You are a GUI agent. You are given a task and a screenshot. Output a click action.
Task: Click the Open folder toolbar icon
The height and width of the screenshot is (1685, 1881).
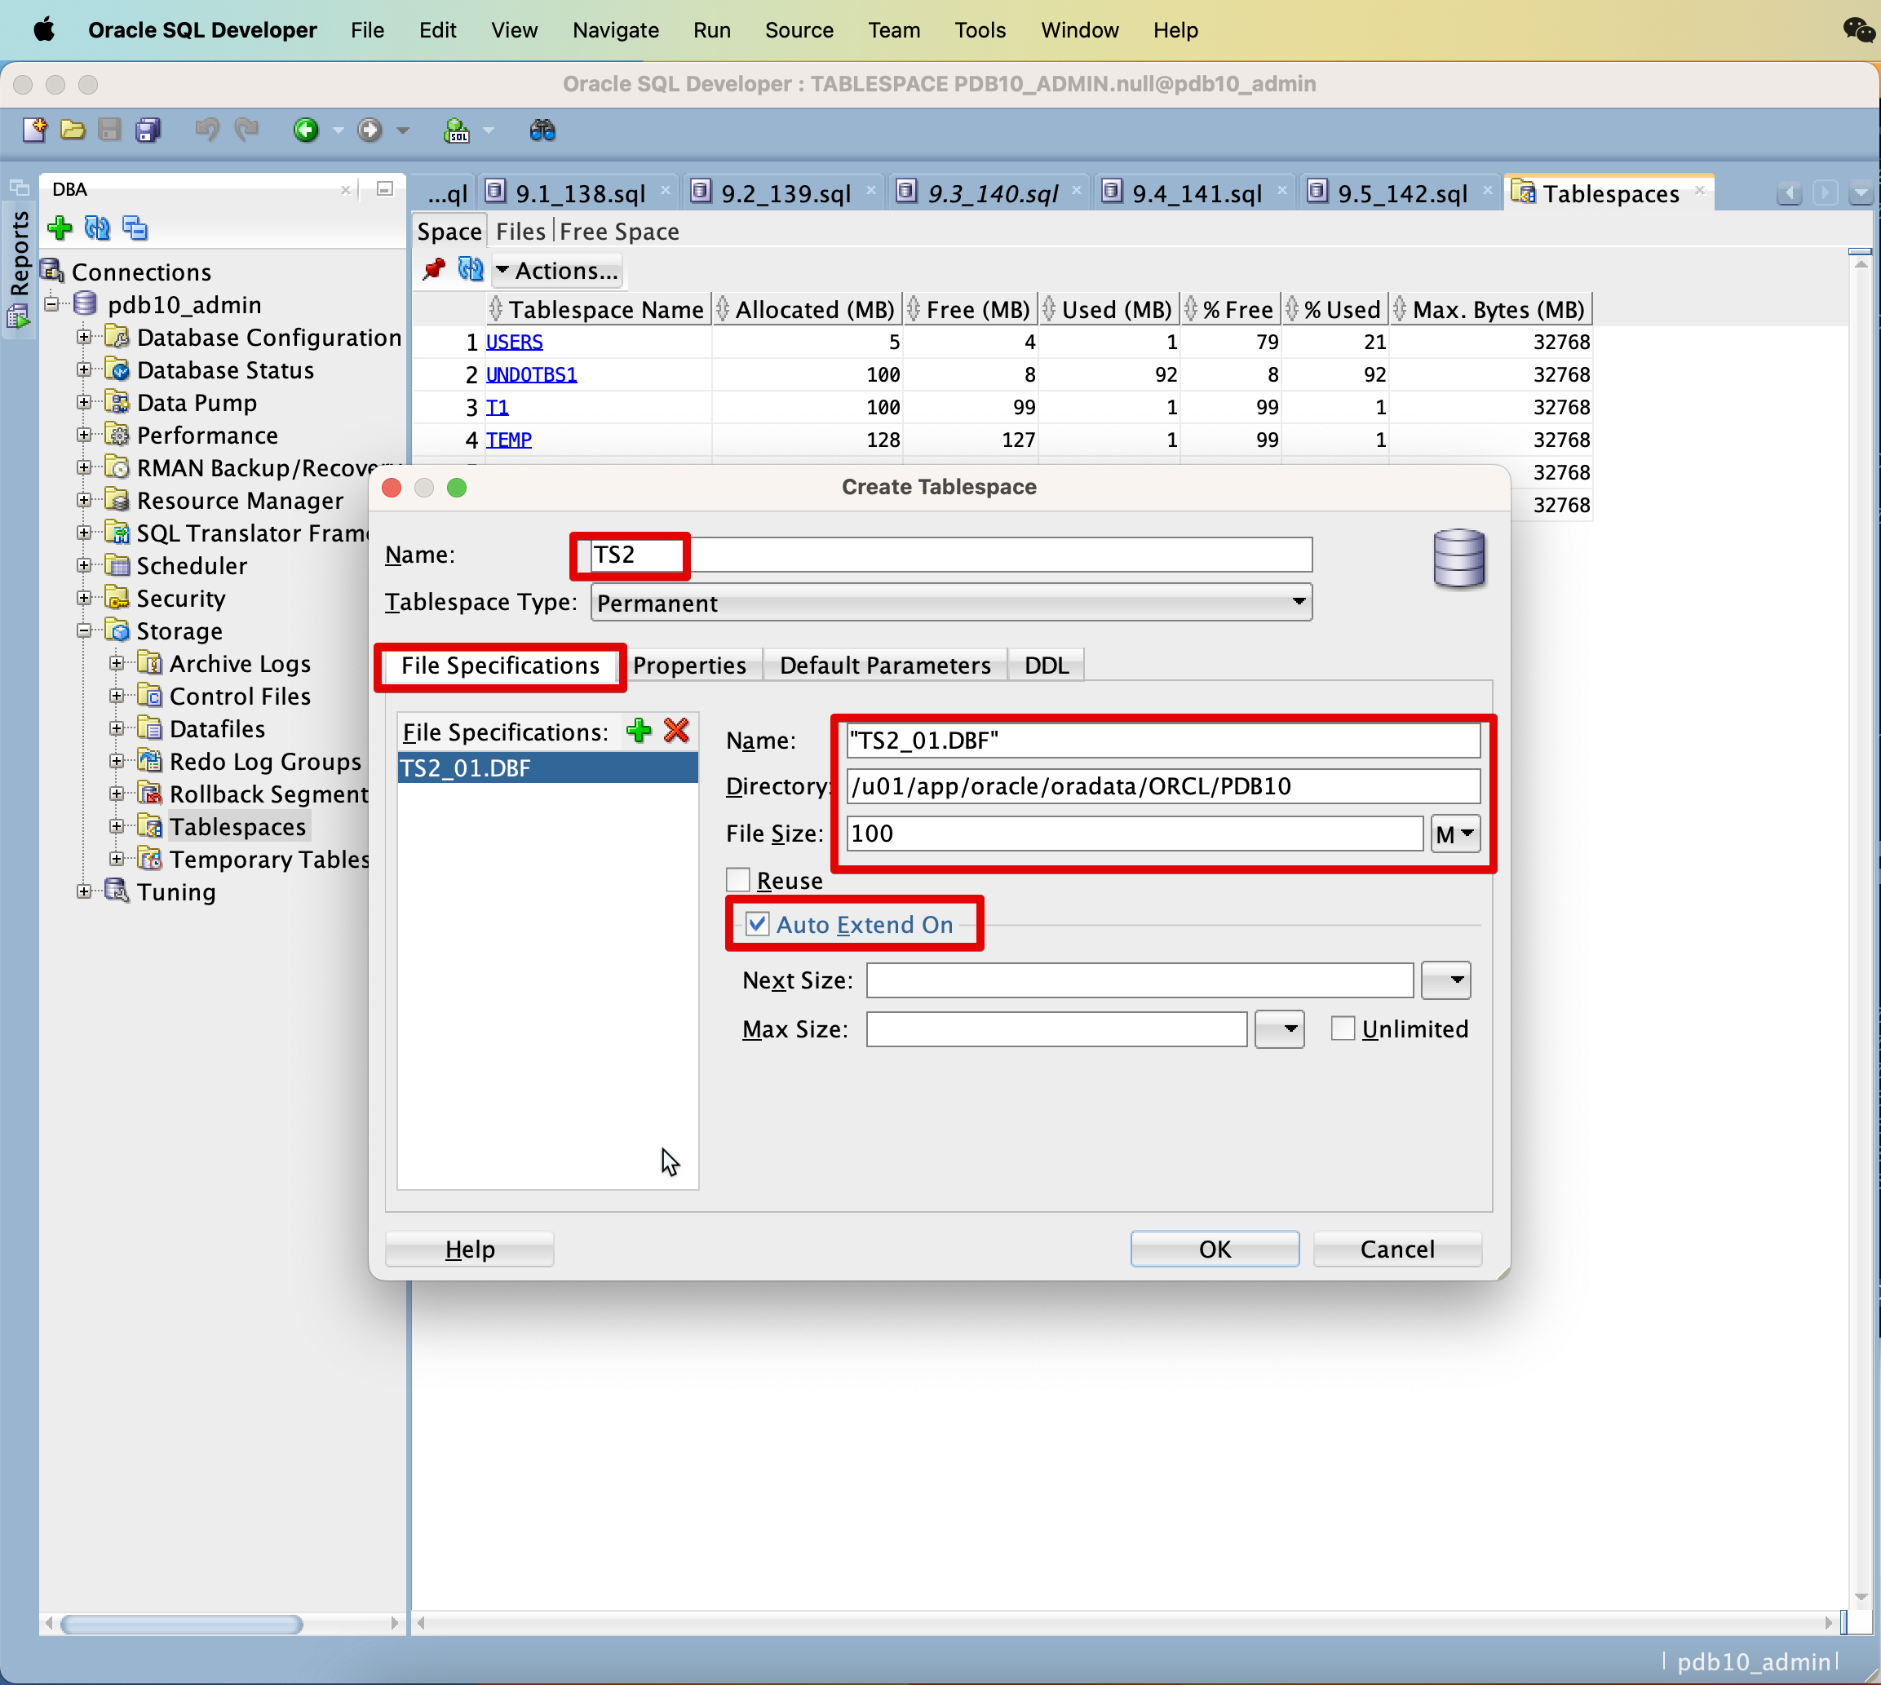pyautogui.click(x=73, y=130)
